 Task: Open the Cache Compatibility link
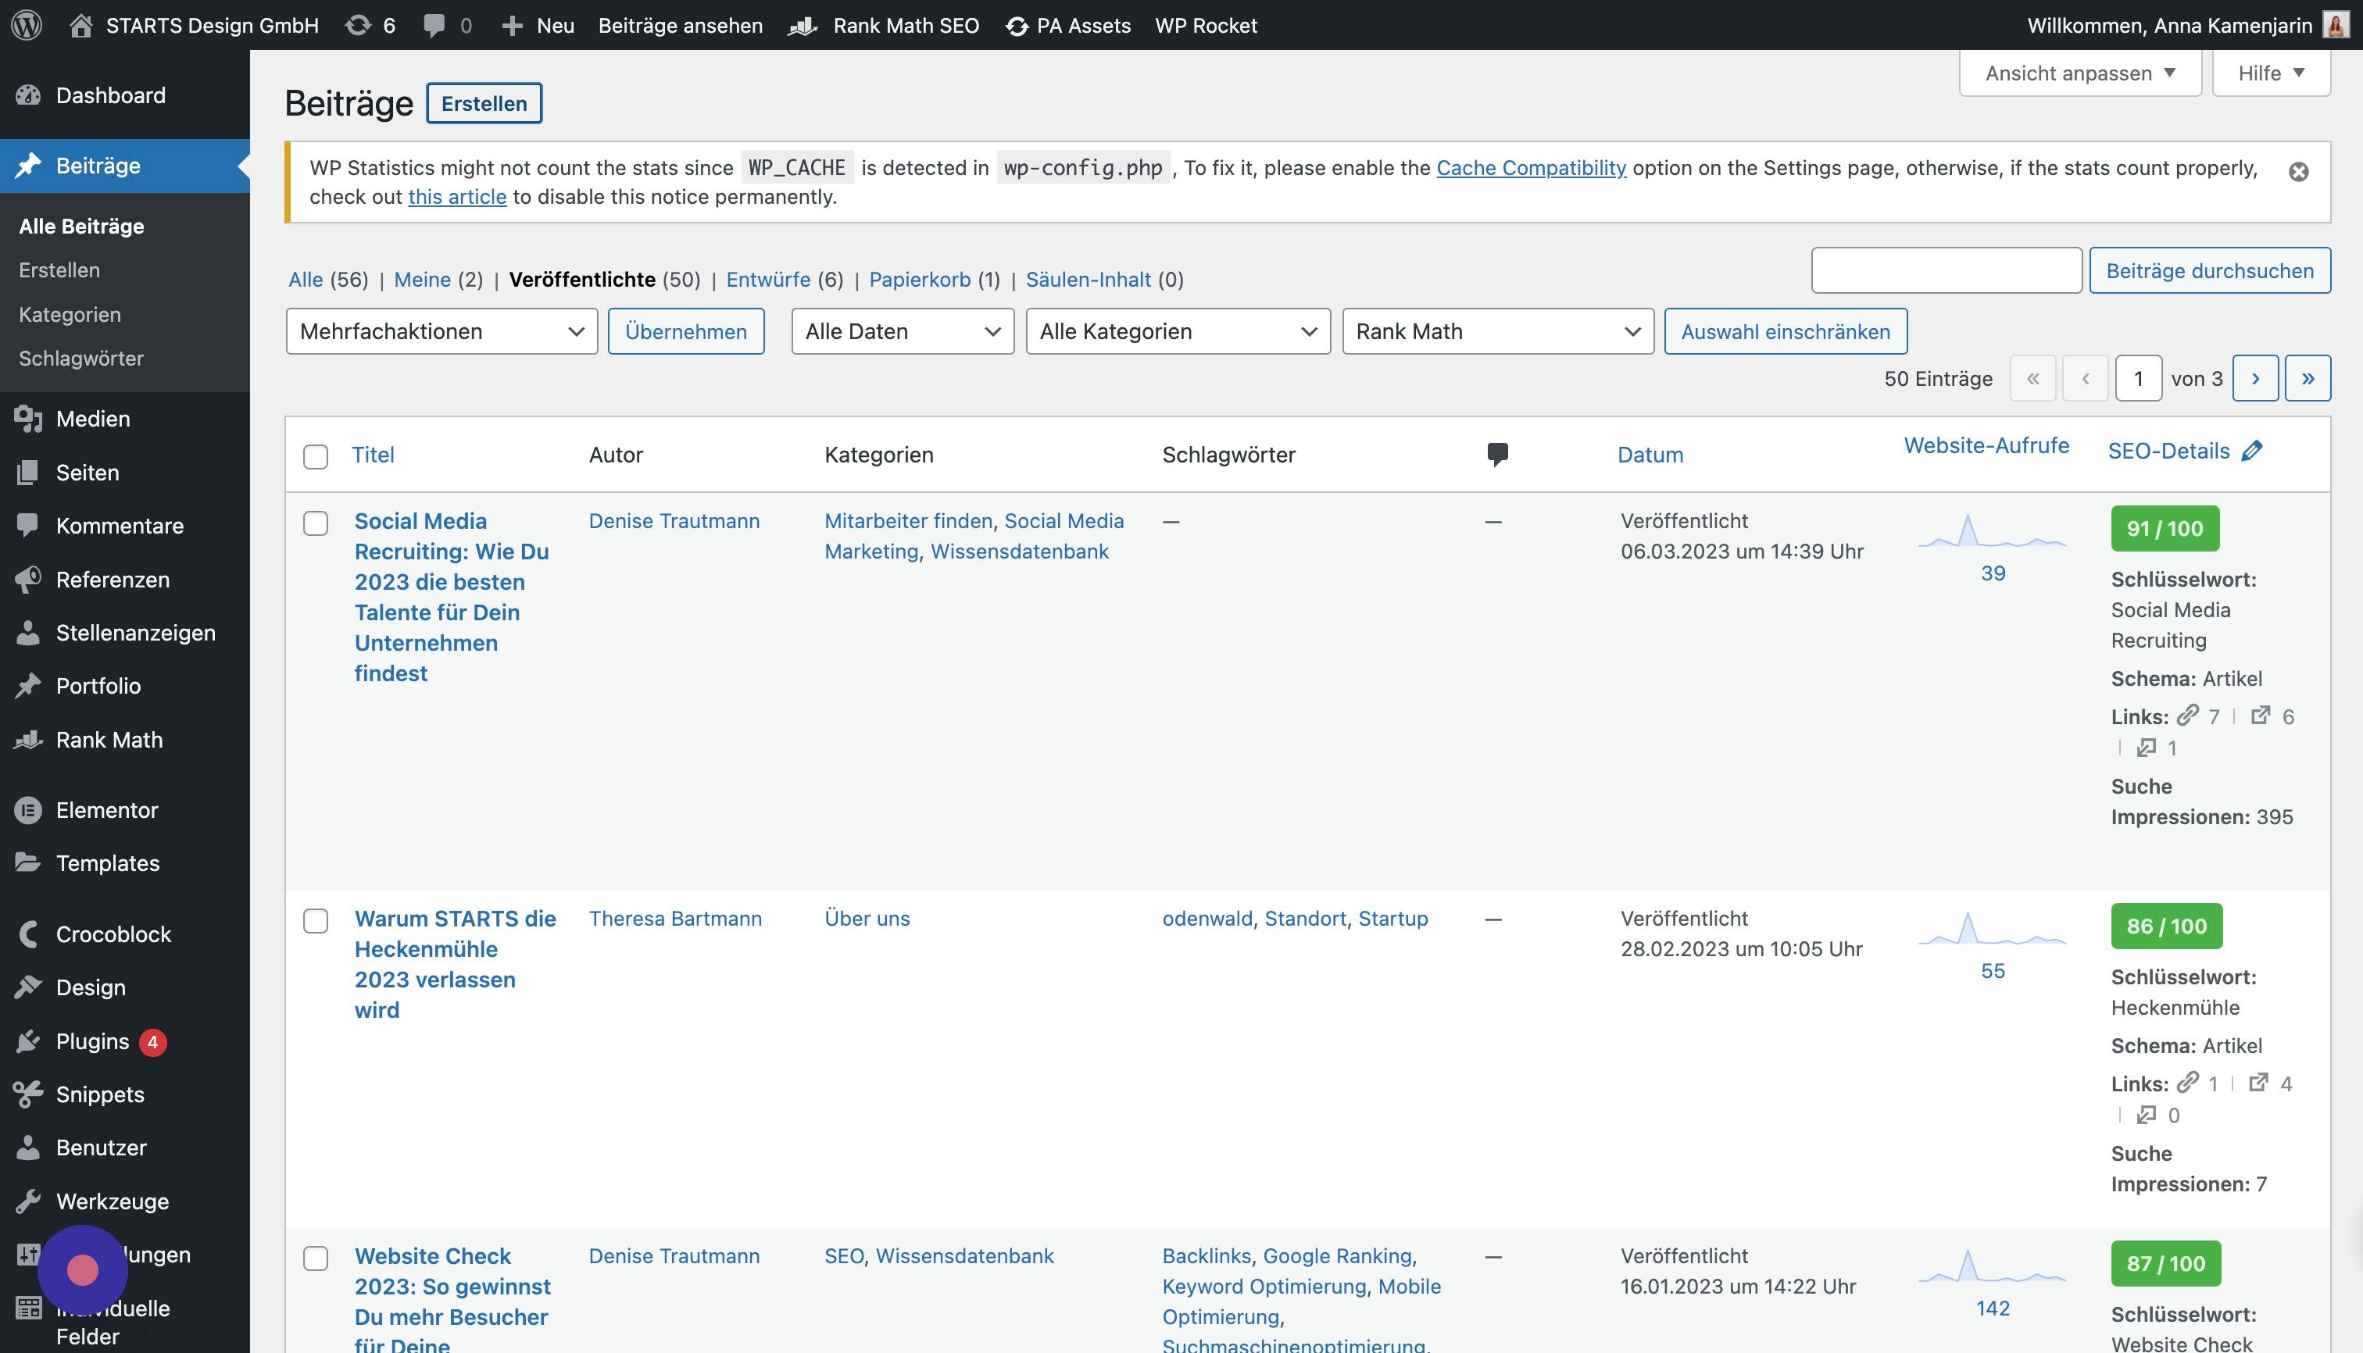[1531, 167]
